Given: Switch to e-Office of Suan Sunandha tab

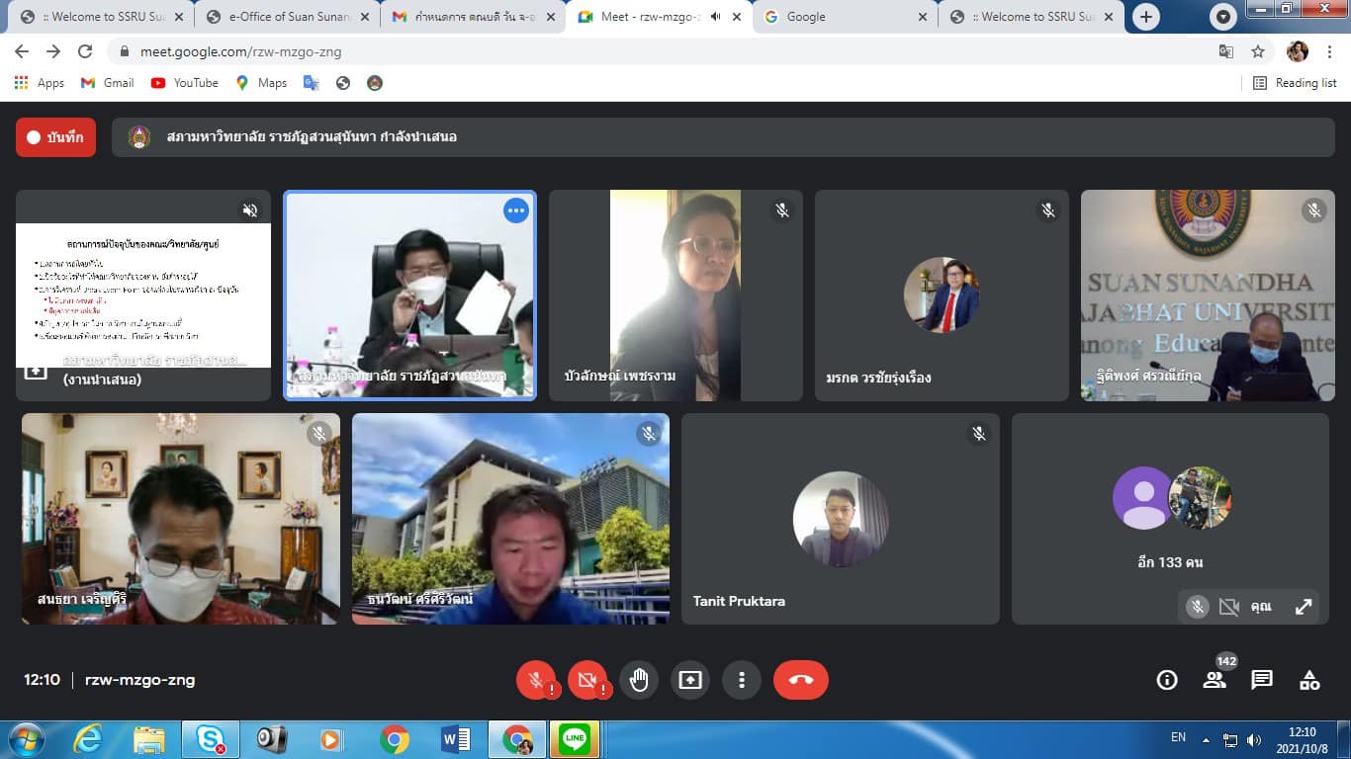Looking at the screenshot, I should coord(287,17).
